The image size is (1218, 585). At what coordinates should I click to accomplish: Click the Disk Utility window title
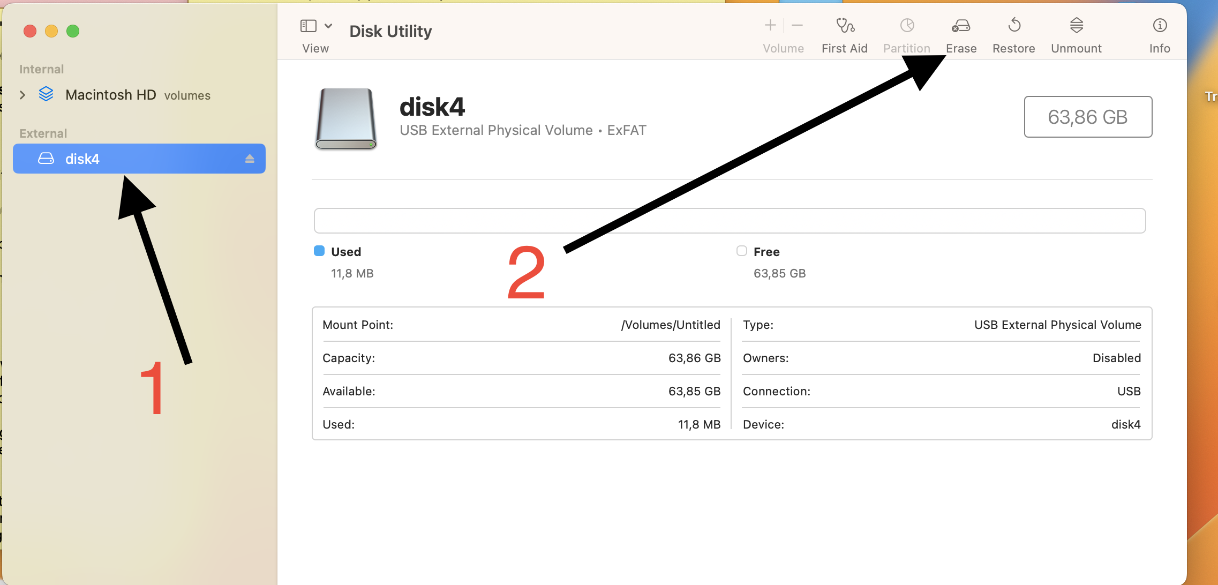pos(390,31)
